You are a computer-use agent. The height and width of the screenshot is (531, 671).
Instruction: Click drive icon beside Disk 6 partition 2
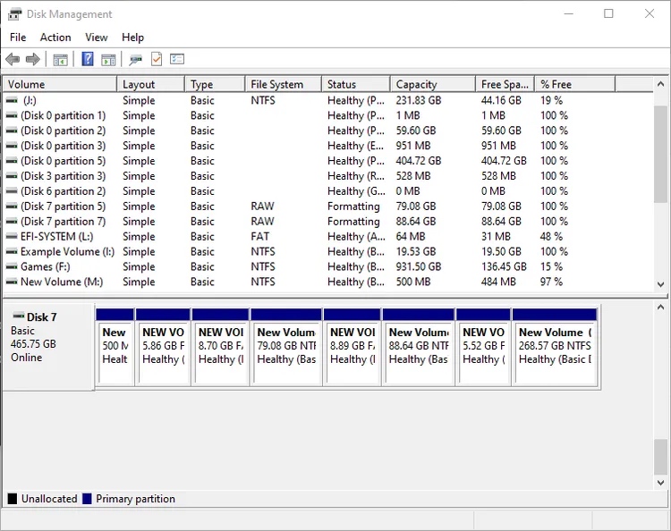pyautogui.click(x=12, y=191)
